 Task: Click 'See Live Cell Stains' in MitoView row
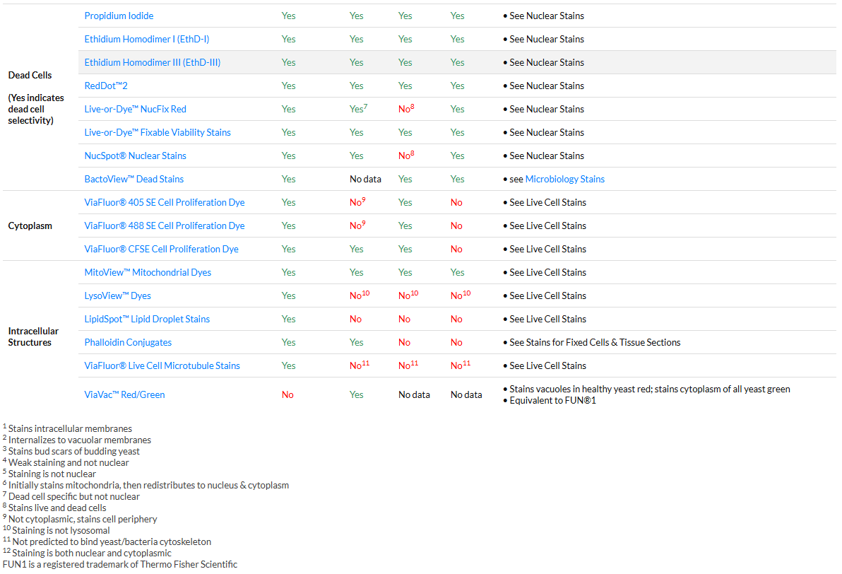coord(547,272)
